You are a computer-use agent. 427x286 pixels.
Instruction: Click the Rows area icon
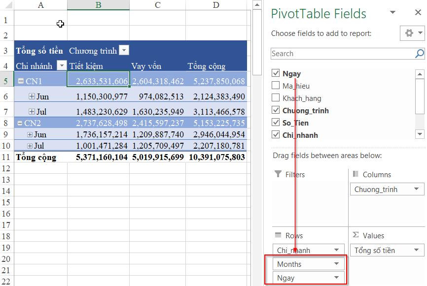277,235
